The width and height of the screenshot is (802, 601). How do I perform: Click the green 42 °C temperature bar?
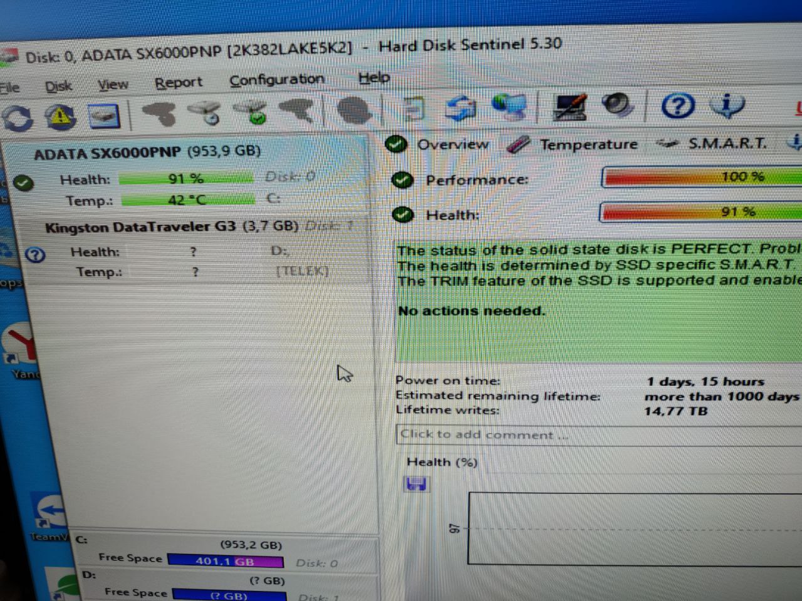pos(187,200)
